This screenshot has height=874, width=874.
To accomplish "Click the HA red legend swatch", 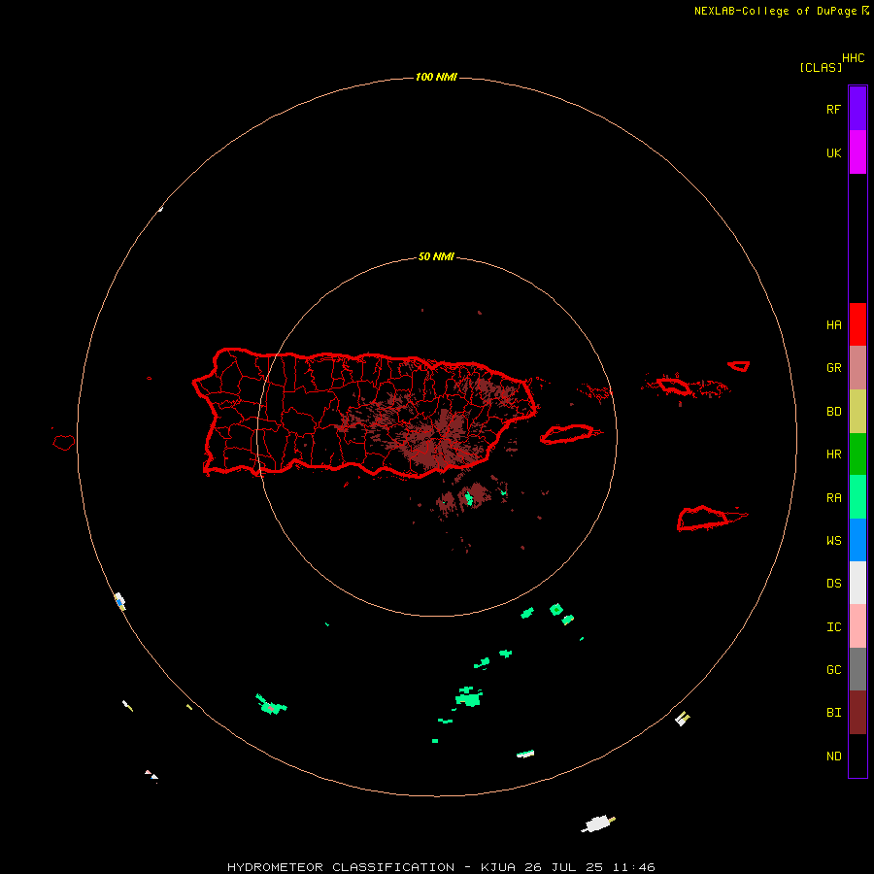I will (857, 324).
